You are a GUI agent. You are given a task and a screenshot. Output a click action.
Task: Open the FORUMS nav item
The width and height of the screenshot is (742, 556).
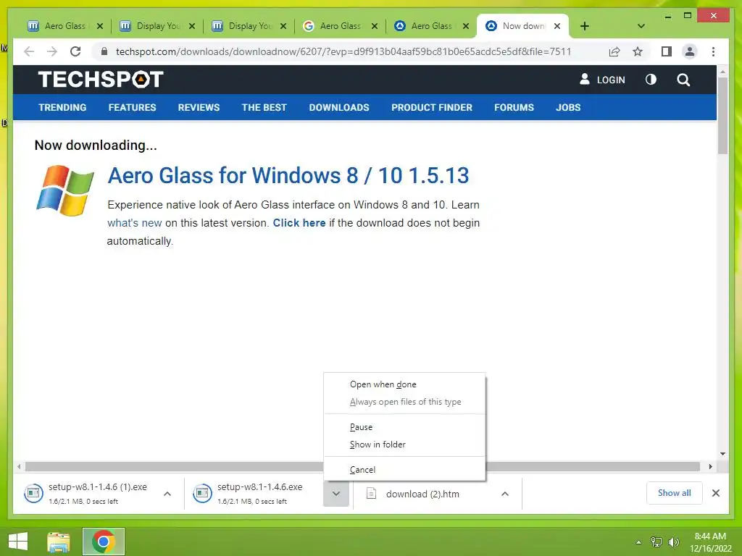(x=514, y=107)
